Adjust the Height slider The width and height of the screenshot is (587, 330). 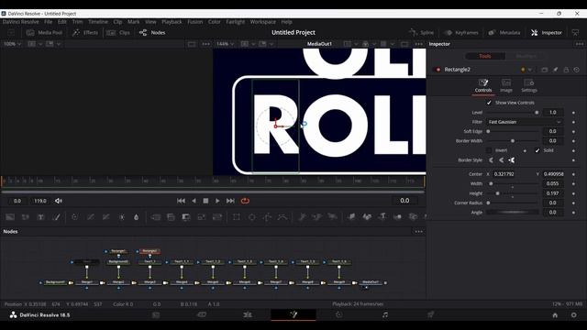point(513,193)
